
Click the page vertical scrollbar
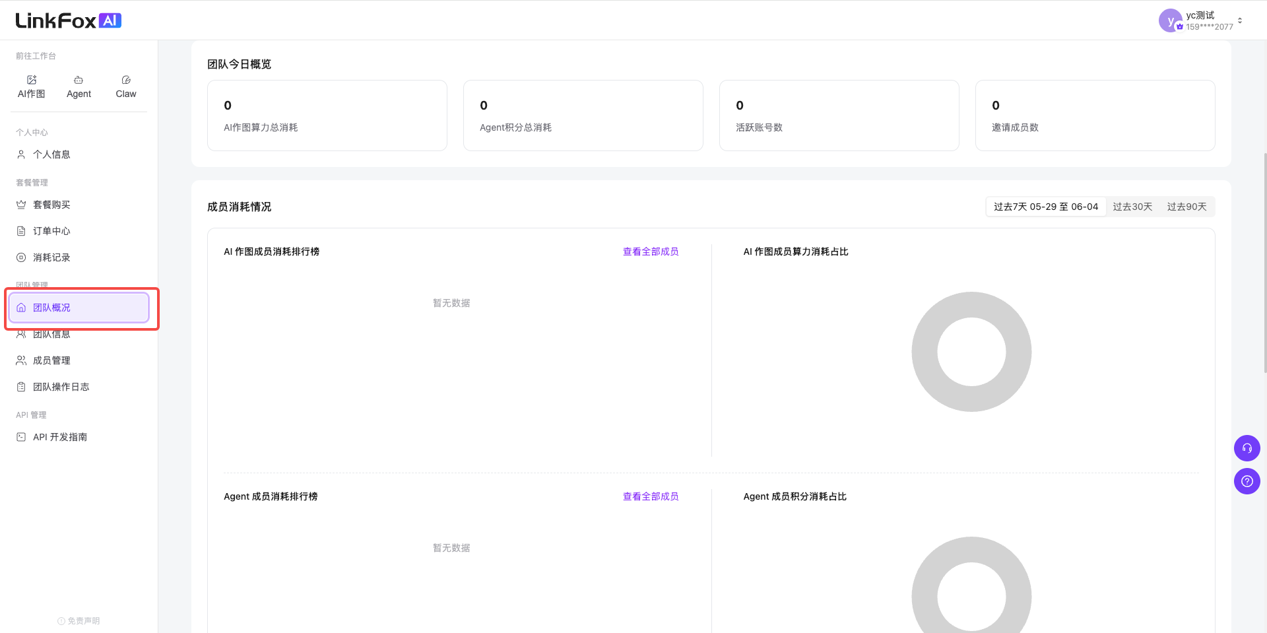1264,264
